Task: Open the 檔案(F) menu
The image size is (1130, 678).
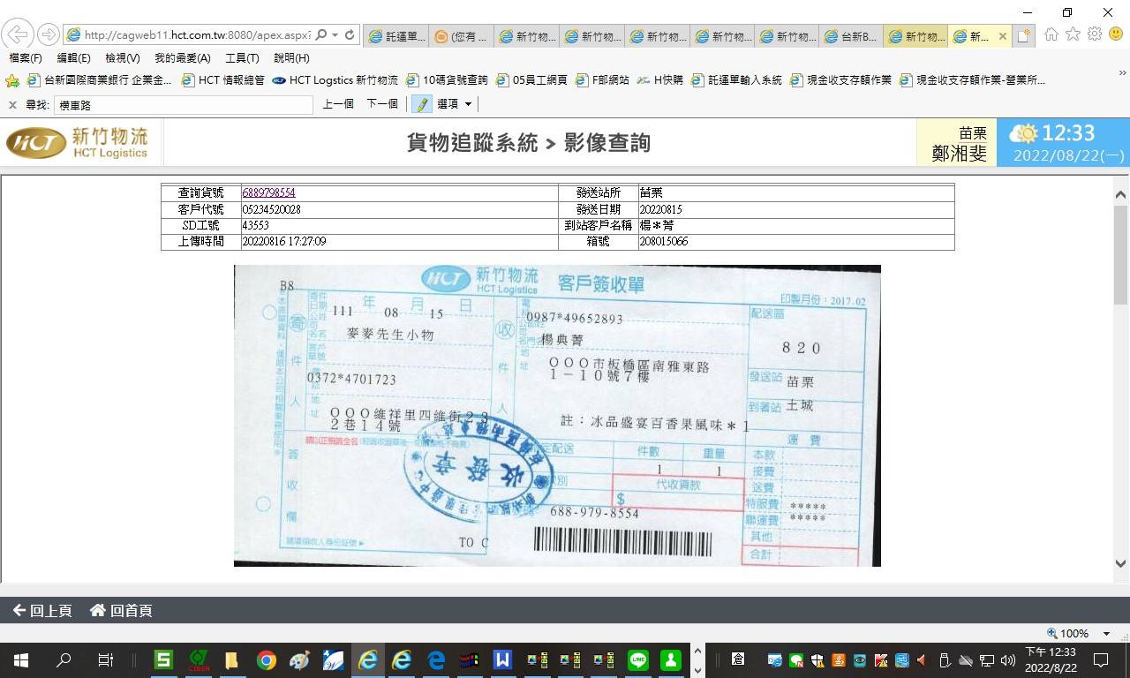Action: pos(26,58)
